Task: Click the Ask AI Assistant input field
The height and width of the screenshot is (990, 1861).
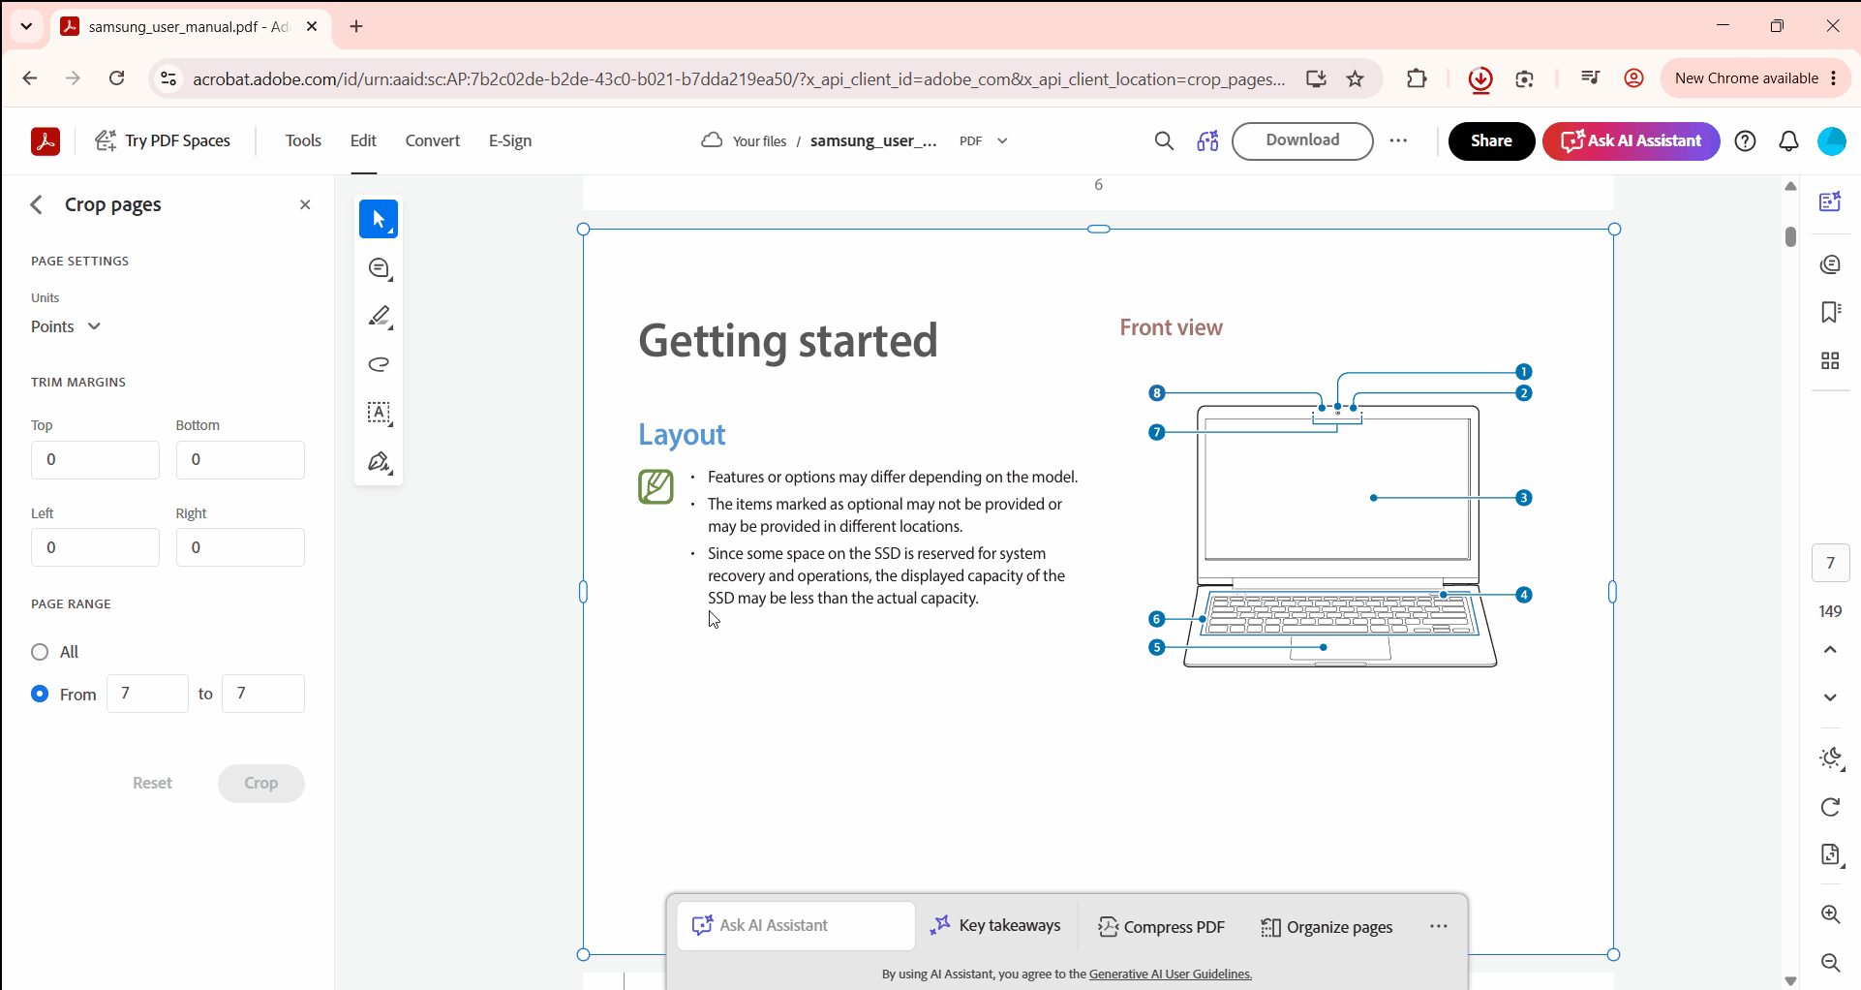Action: click(x=796, y=926)
